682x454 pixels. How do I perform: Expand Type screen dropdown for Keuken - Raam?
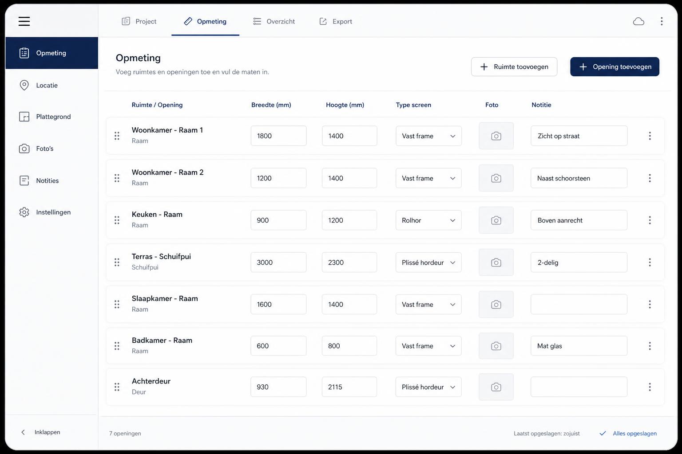point(428,220)
